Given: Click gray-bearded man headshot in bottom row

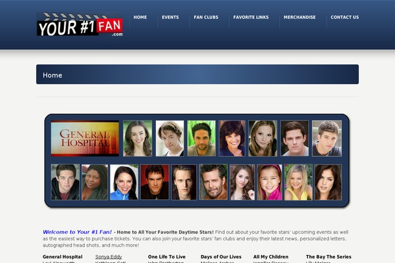Looking at the screenshot, I should [x=213, y=182].
